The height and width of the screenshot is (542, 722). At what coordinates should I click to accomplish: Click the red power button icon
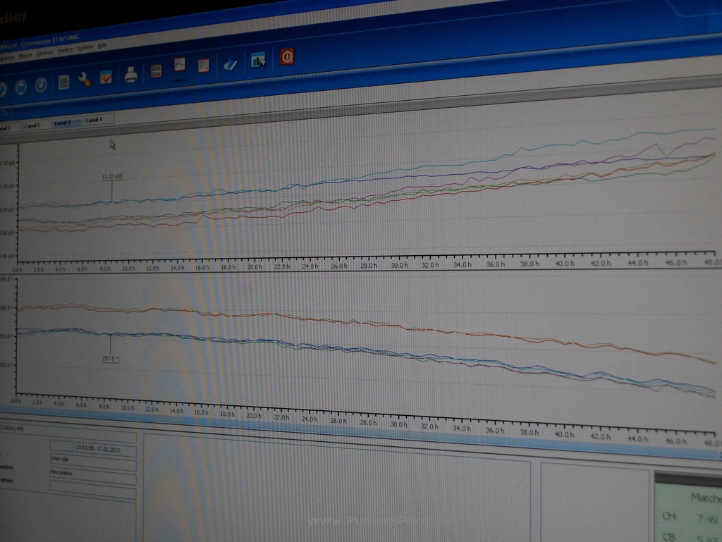click(287, 56)
